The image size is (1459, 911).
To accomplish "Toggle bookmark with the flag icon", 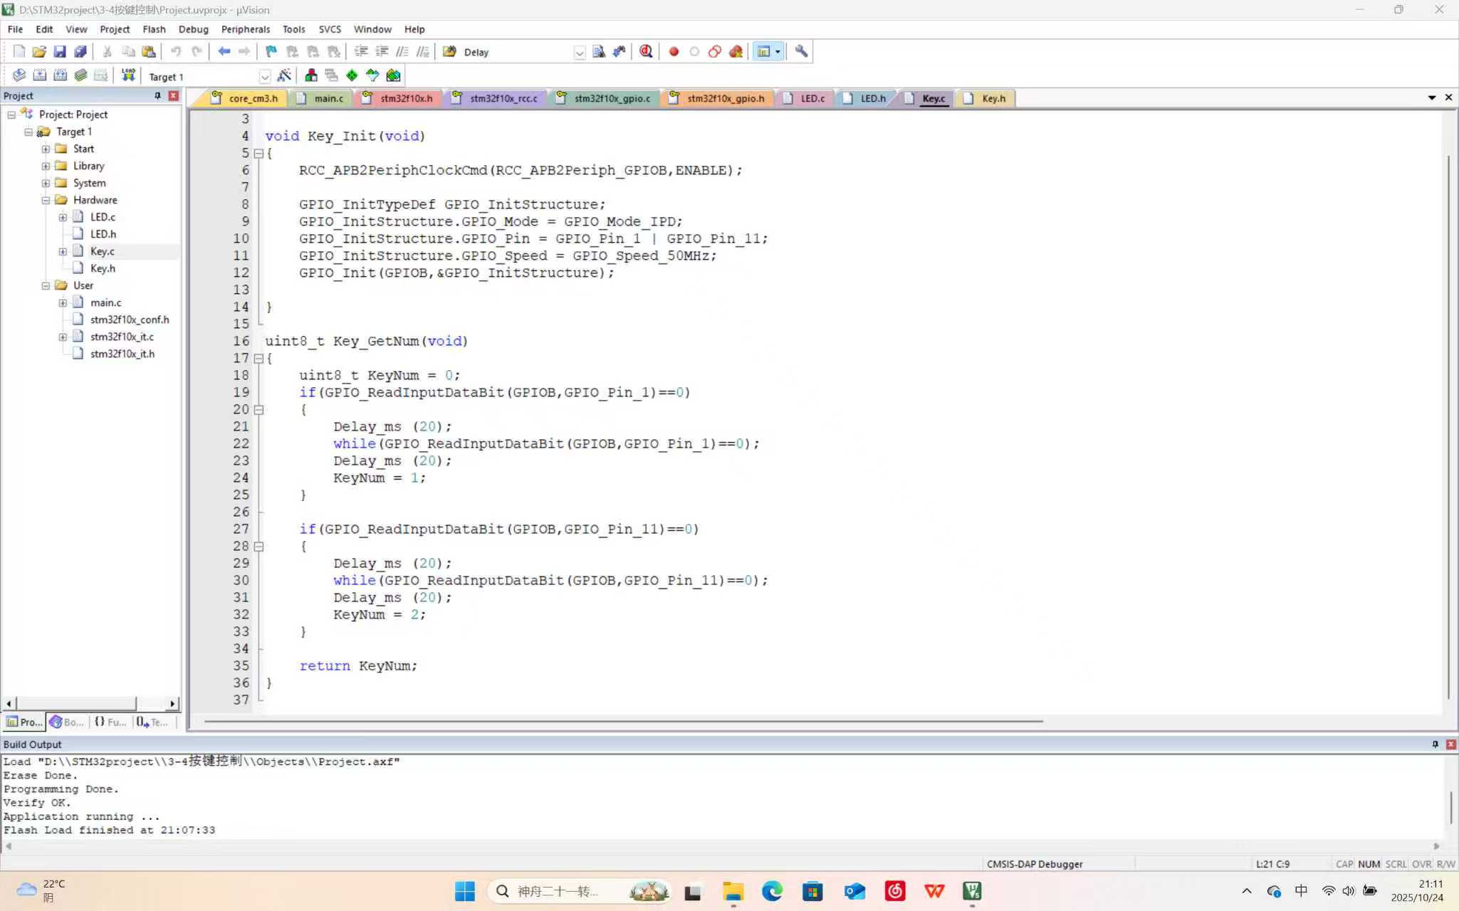I will tap(271, 51).
